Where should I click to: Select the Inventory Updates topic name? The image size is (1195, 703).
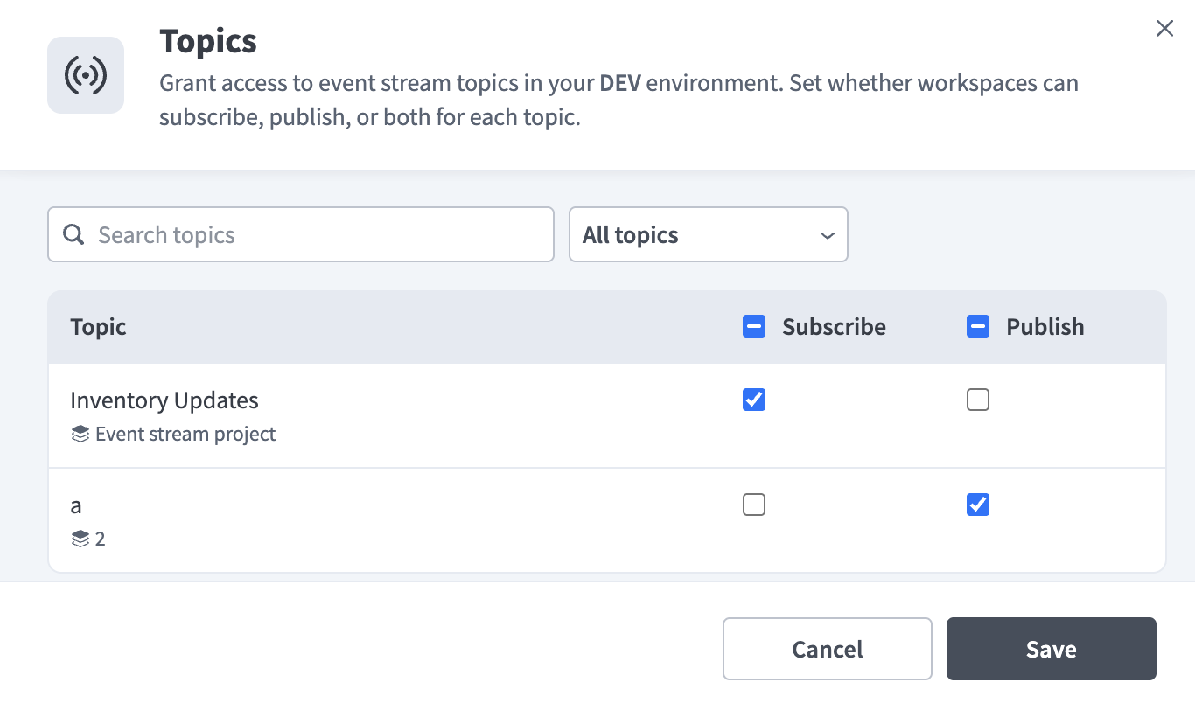tap(164, 400)
